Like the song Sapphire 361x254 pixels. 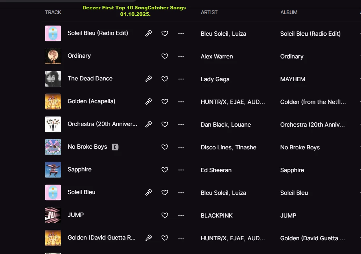coord(165,170)
